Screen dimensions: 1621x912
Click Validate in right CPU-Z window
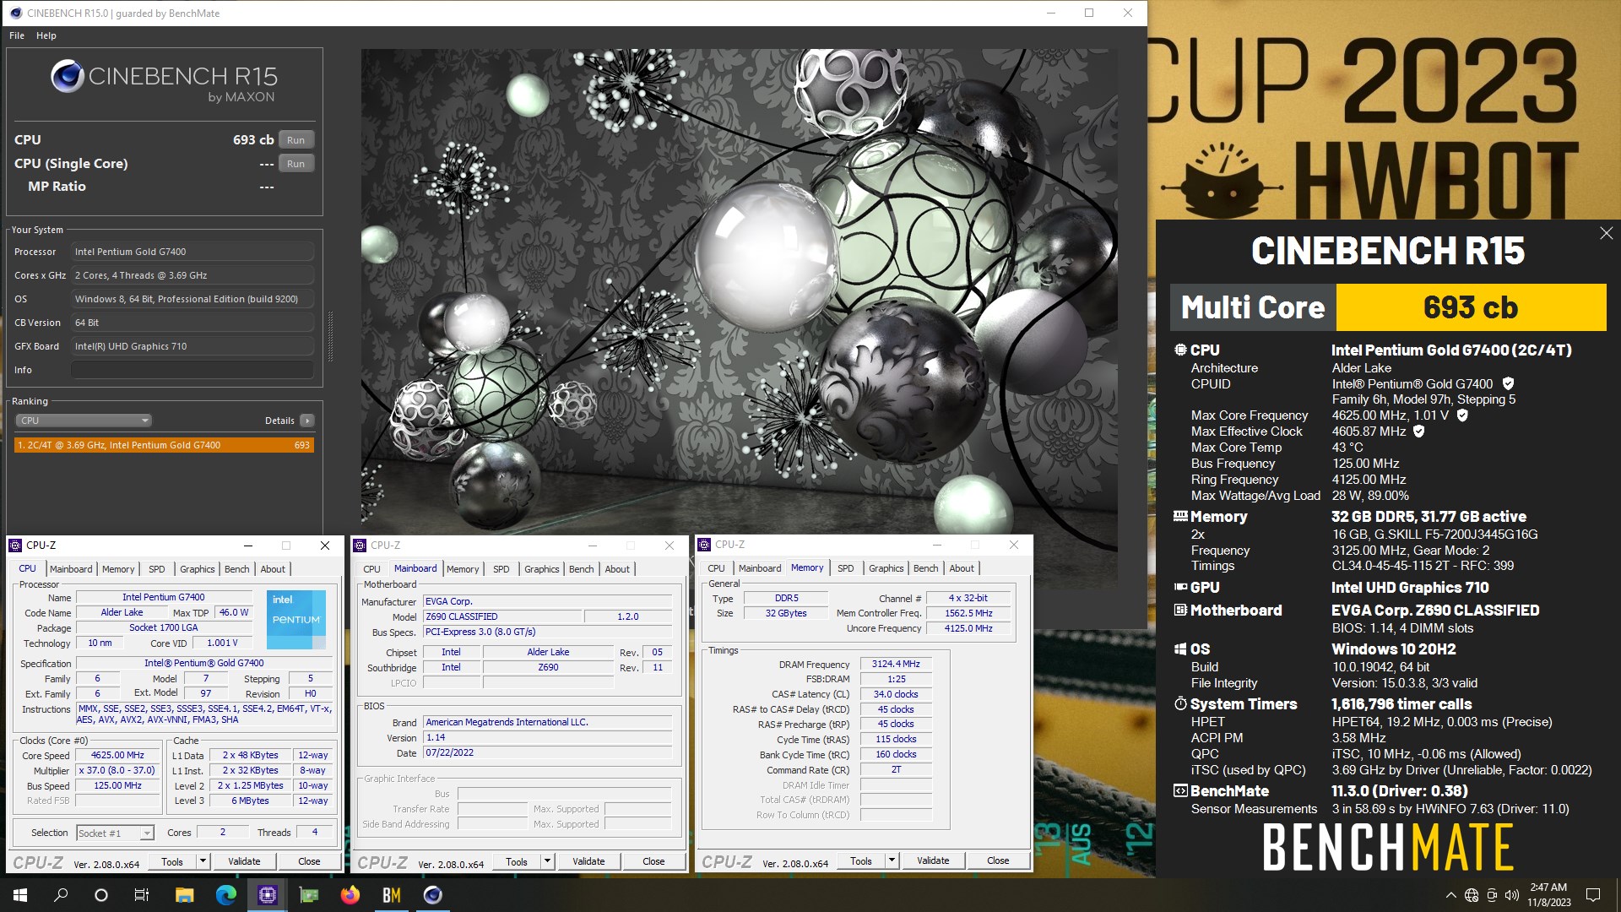[933, 860]
